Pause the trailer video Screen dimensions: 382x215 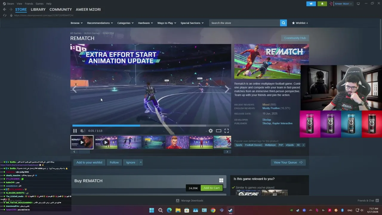(75, 131)
